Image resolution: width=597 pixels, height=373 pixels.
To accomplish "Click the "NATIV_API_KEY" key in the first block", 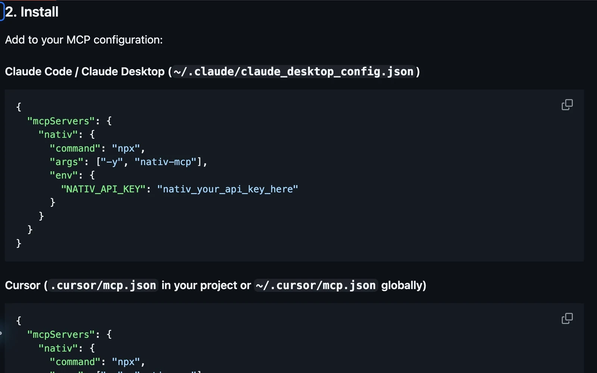I will point(103,189).
